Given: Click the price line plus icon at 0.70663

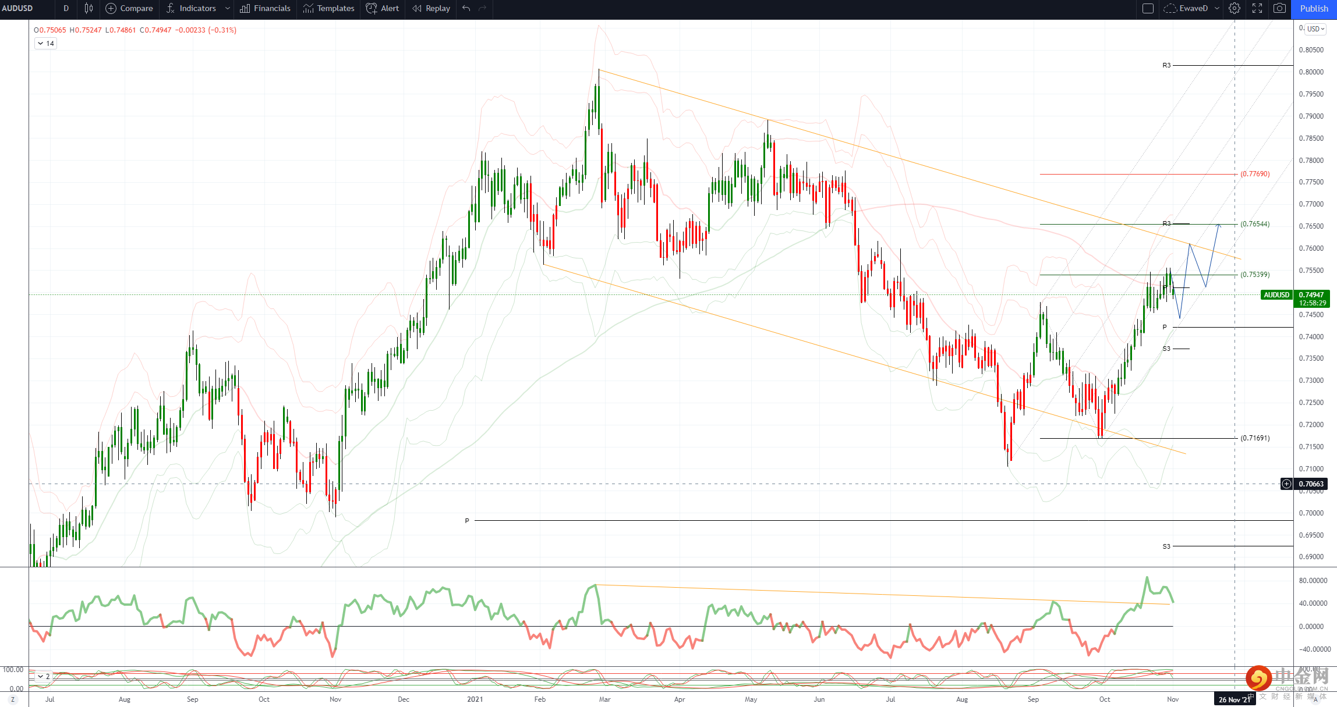Looking at the screenshot, I should point(1286,484).
